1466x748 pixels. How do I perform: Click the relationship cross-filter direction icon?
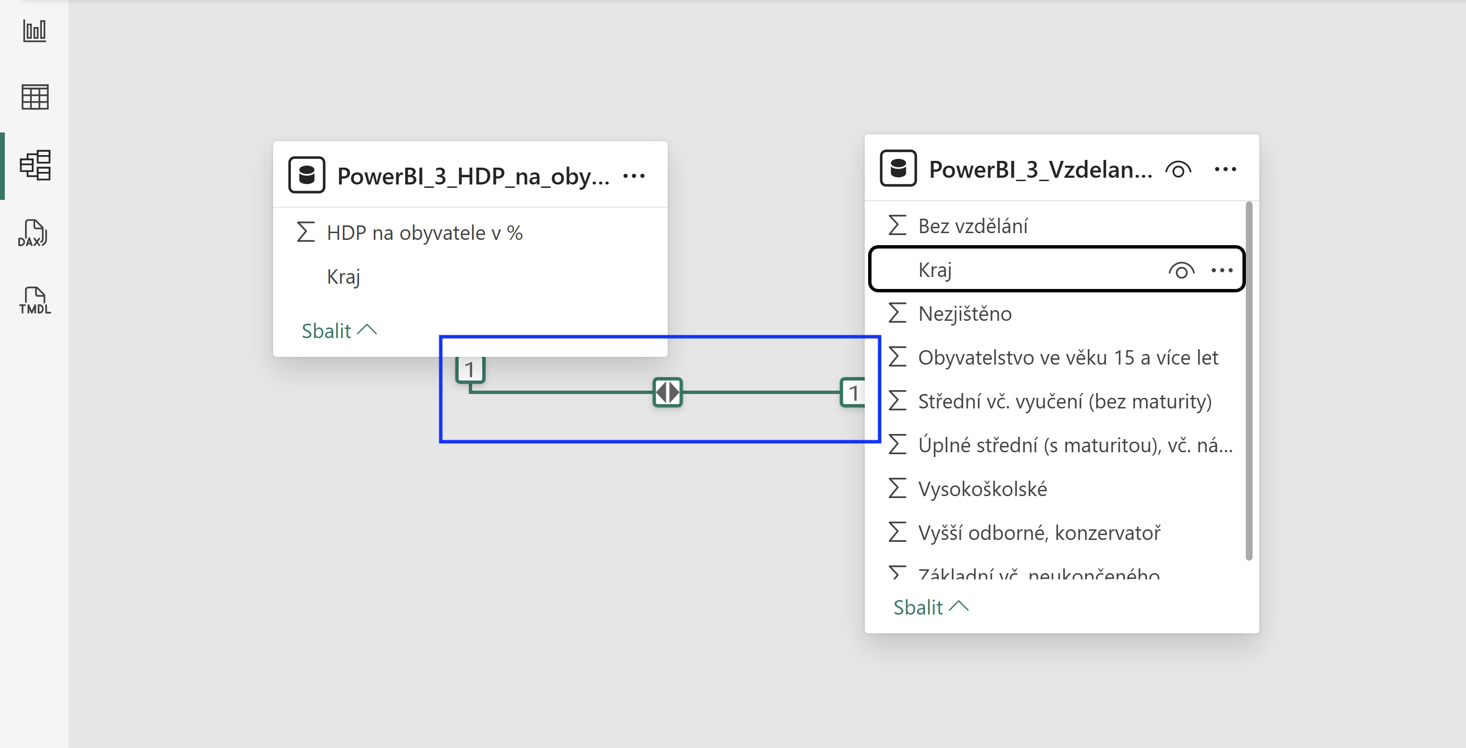pos(667,392)
